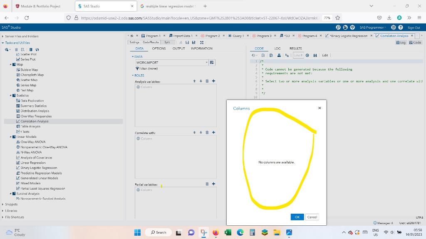Open the WORKIMPORT data dropdown
The image size is (426, 239).
pos(206,62)
